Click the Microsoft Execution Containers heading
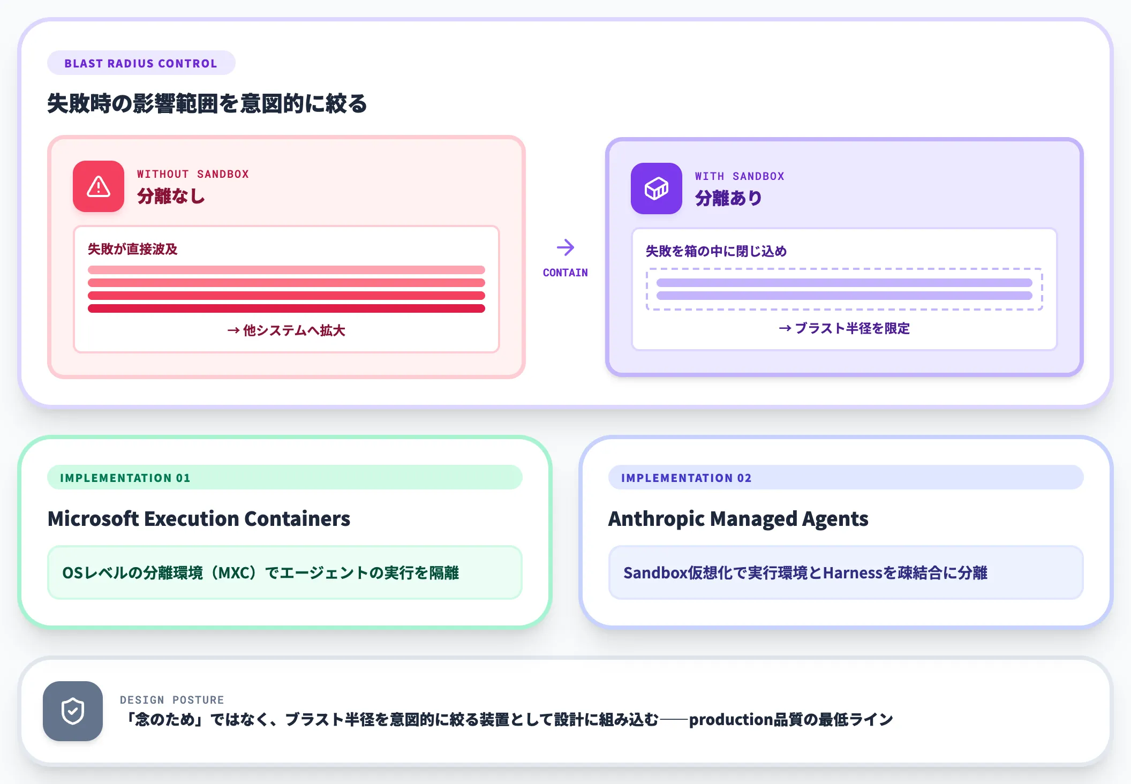Viewport: 1131px width, 784px height. (199, 518)
